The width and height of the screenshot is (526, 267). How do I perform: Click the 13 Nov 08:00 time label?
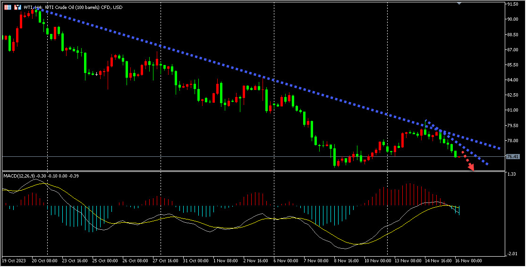[407, 261]
